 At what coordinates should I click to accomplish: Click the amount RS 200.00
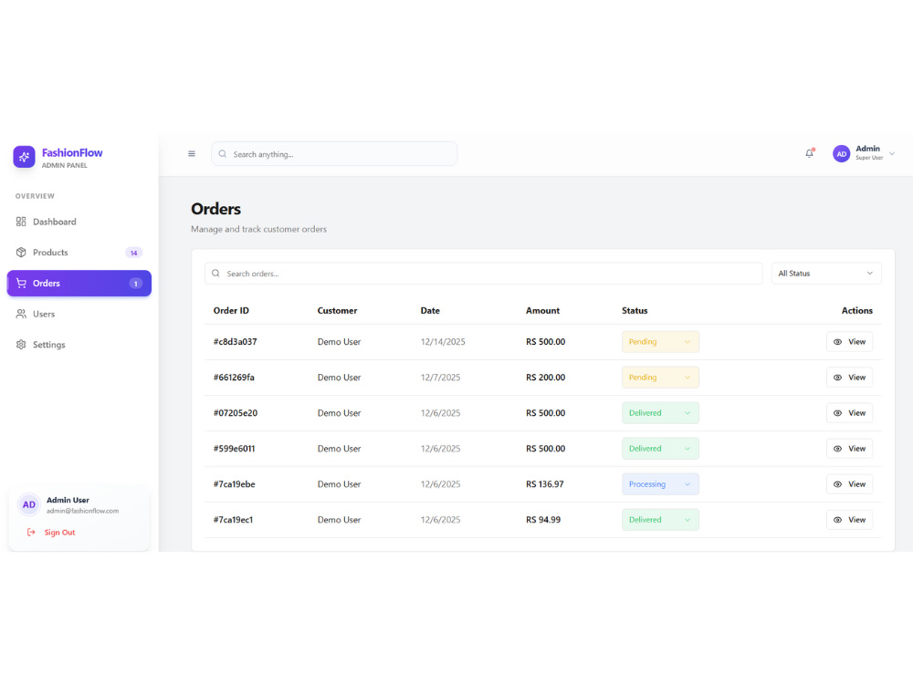pyautogui.click(x=546, y=378)
